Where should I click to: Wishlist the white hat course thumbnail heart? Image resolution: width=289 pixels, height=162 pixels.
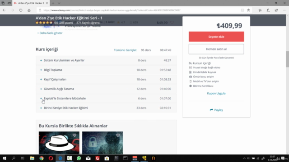(x=75, y=135)
